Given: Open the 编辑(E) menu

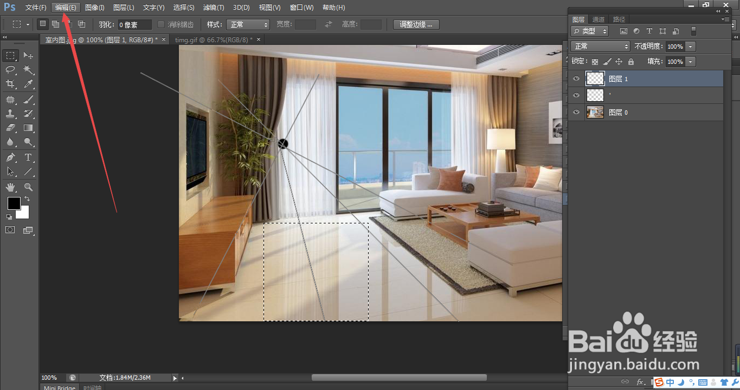Looking at the screenshot, I should pyautogui.click(x=66, y=8).
